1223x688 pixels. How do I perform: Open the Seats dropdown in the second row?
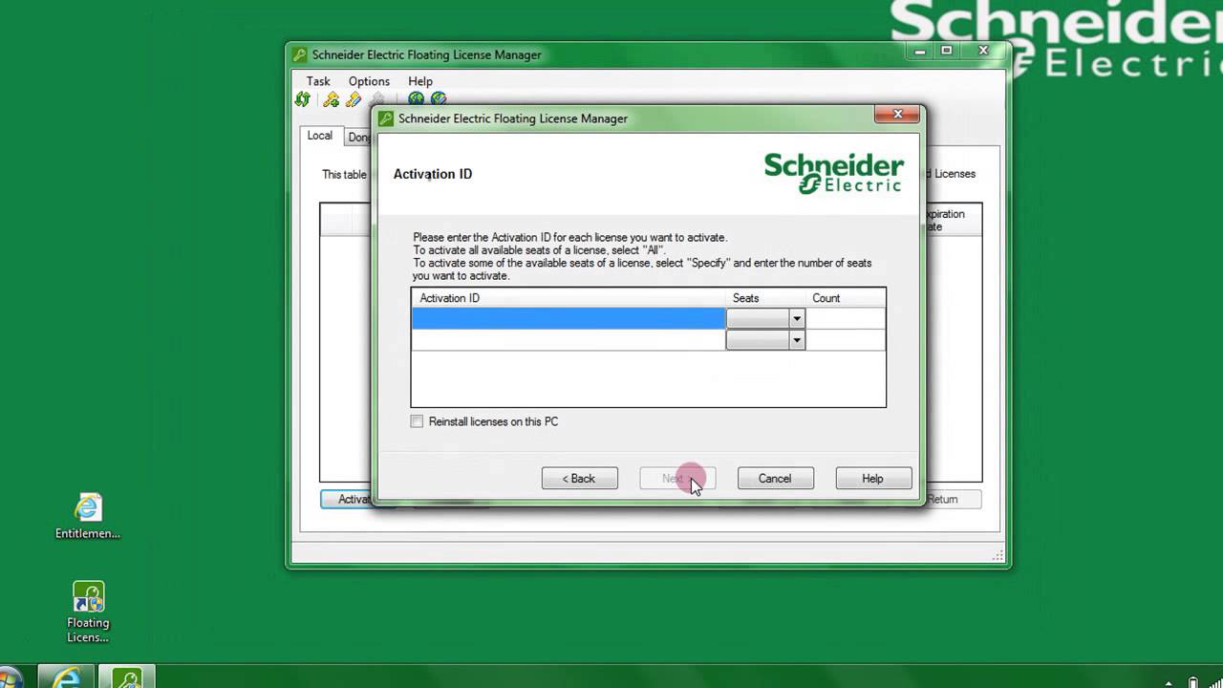[x=796, y=340]
